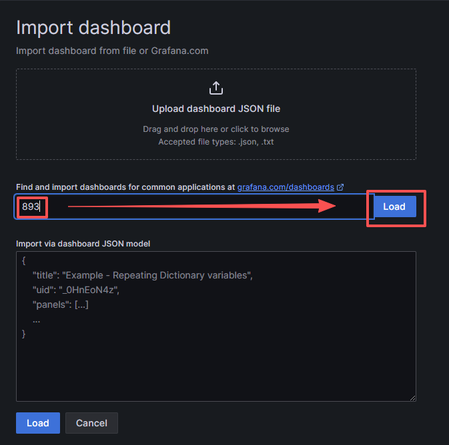The width and height of the screenshot is (449, 445).
Task: Click the JSON text area resize handle
Action: point(412,398)
